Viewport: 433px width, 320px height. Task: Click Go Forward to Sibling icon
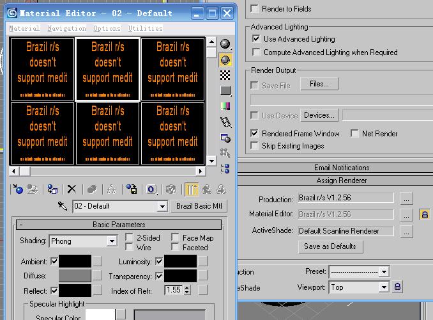pos(221,189)
